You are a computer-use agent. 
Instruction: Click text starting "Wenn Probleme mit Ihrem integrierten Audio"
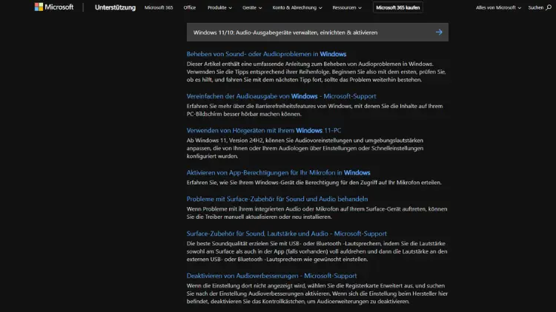tap(317, 213)
